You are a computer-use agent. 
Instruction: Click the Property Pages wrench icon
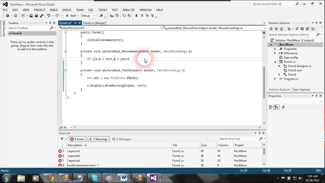pos(283,107)
